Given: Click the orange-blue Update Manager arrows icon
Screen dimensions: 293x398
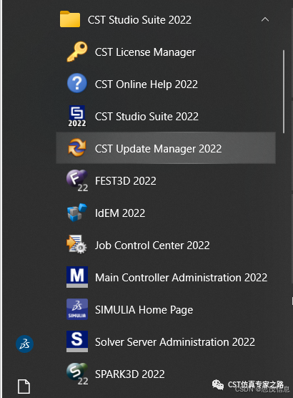Looking at the screenshot, I should (x=77, y=147).
